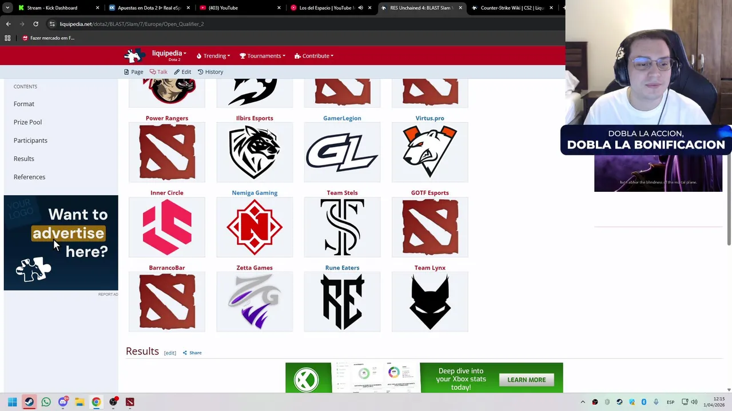Click the BarrancoBar team logo

point(167,302)
